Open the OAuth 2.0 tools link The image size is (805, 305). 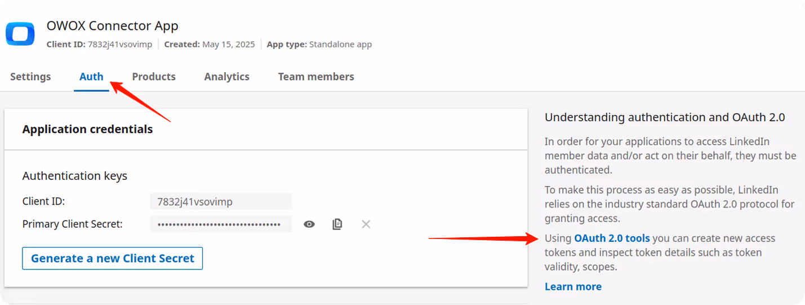click(x=612, y=238)
